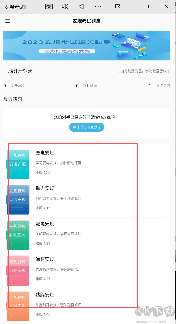Open the 变电安规 book cover thumbnail

(x=18, y=164)
